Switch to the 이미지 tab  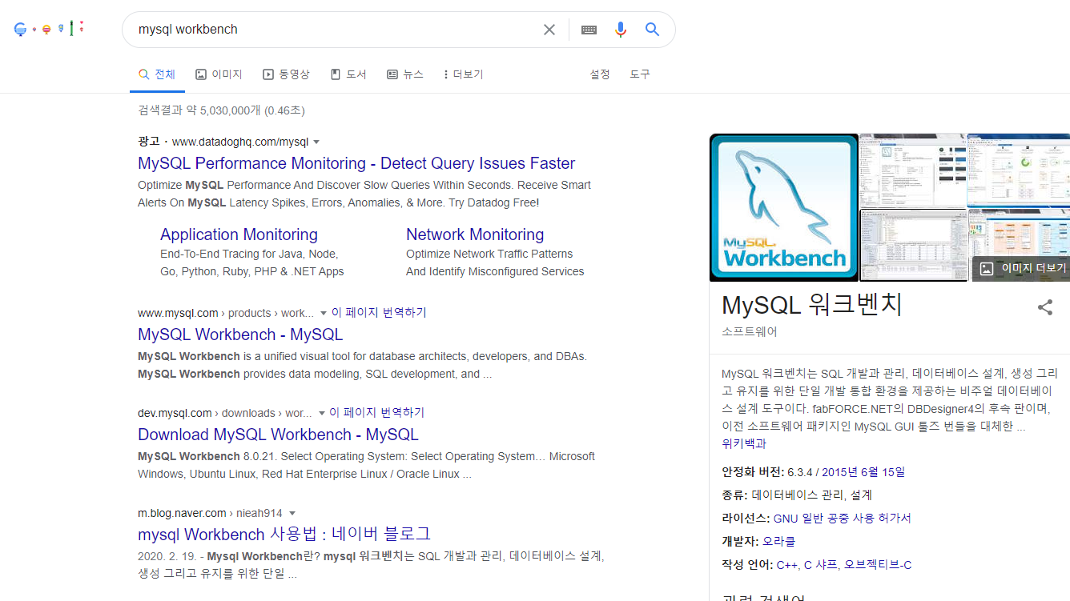click(x=219, y=74)
